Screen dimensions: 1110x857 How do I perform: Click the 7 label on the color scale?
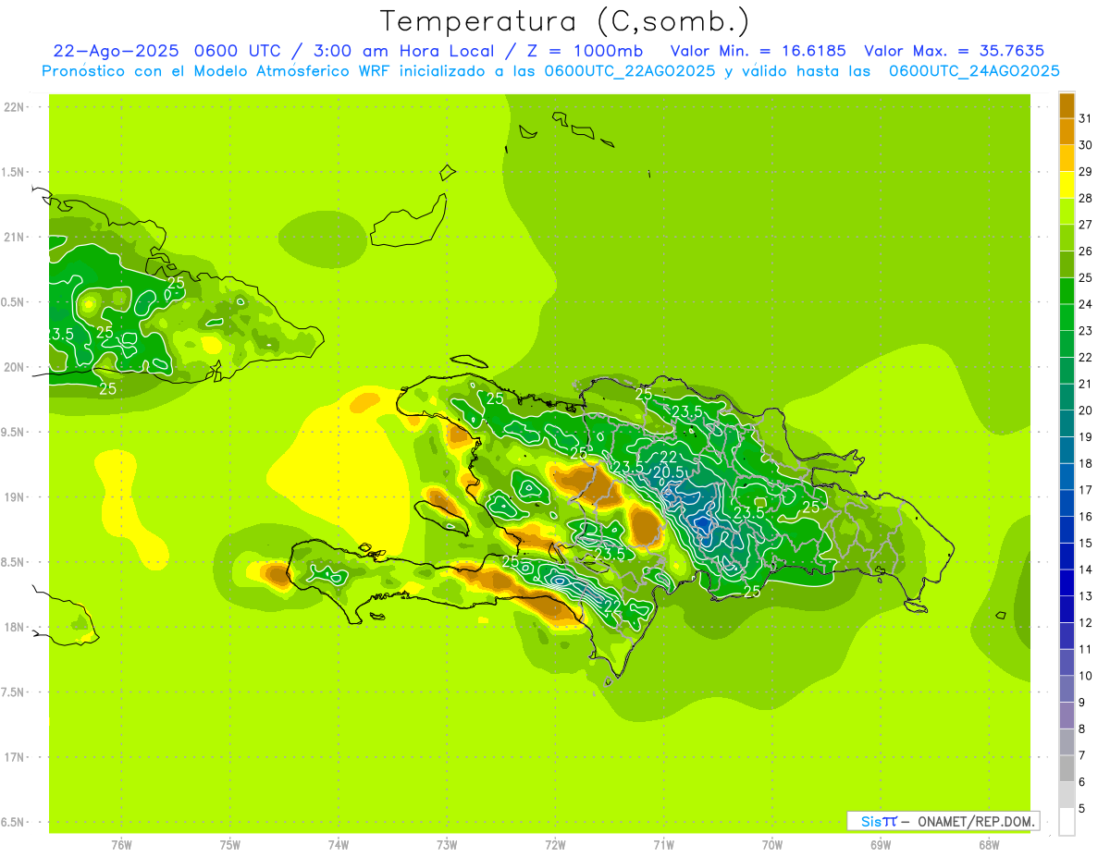click(1083, 755)
